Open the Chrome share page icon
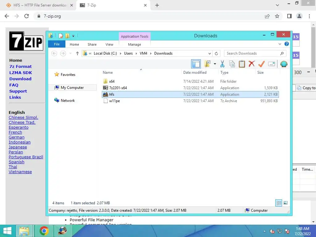This screenshot has width=316, height=237. pyautogui.click(x=267, y=16)
